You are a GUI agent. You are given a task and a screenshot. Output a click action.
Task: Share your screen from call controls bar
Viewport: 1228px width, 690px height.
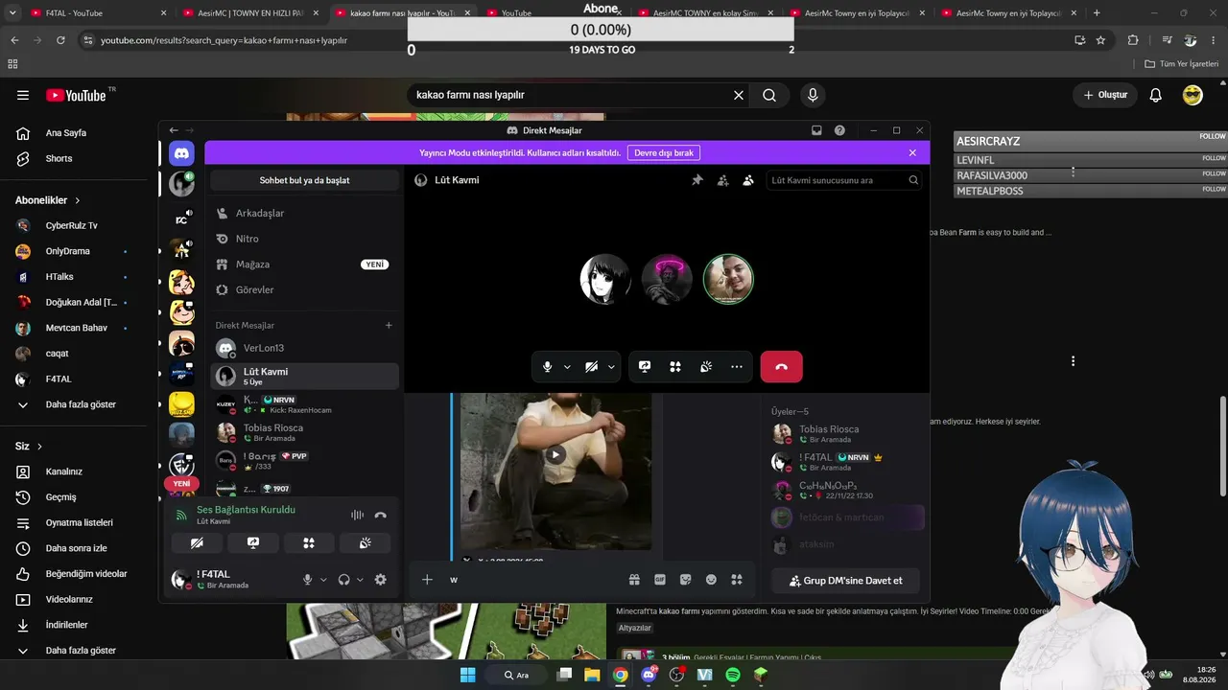(x=645, y=367)
